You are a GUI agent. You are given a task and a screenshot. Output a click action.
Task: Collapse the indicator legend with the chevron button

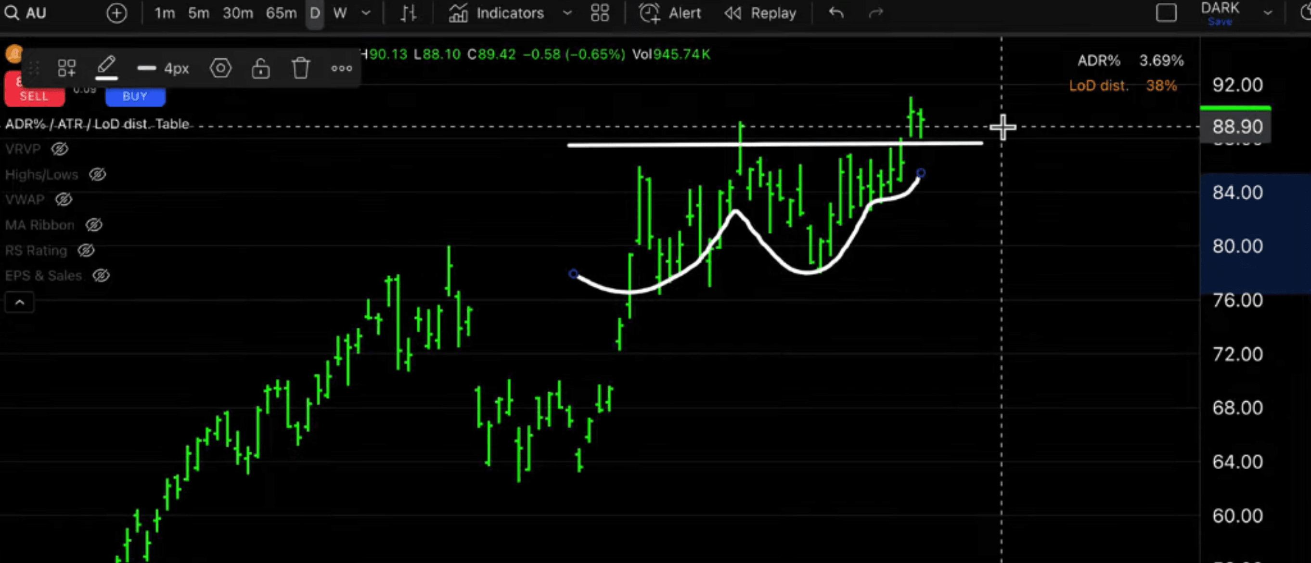(x=19, y=302)
